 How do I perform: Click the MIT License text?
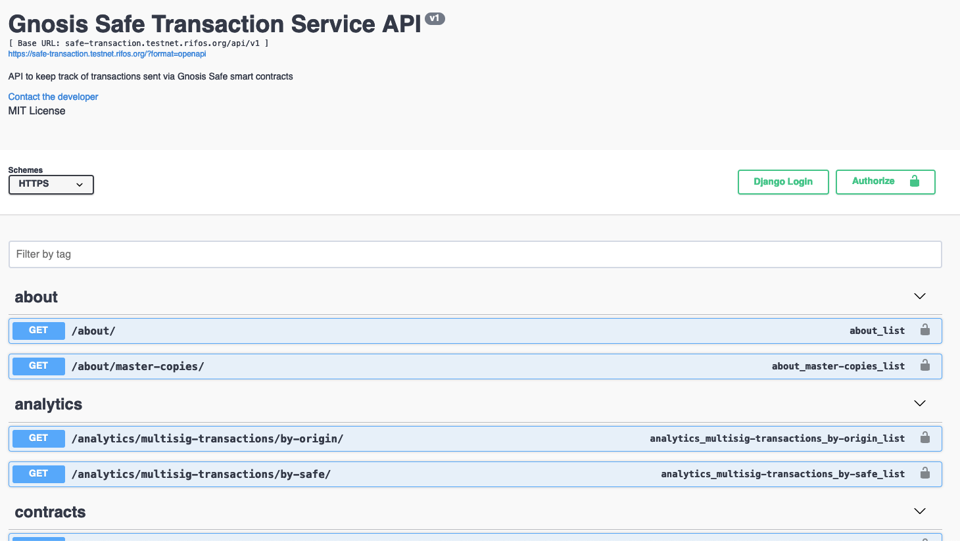[37, 111]
